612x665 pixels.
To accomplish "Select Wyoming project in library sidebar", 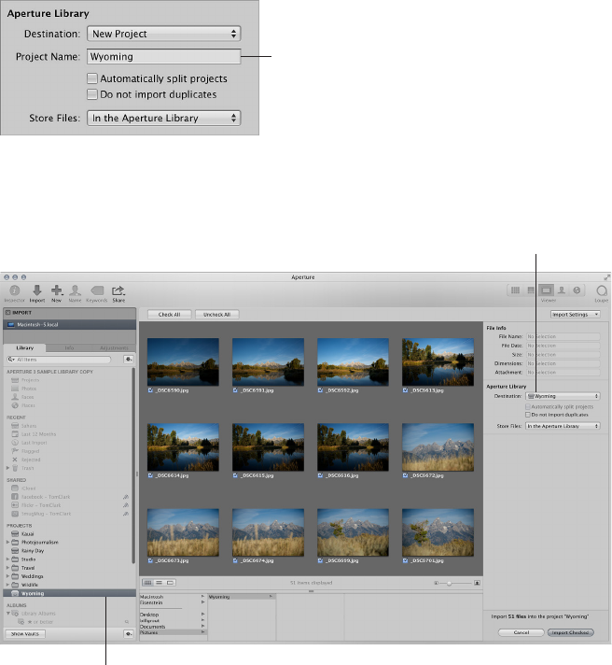I will [69, 593].
